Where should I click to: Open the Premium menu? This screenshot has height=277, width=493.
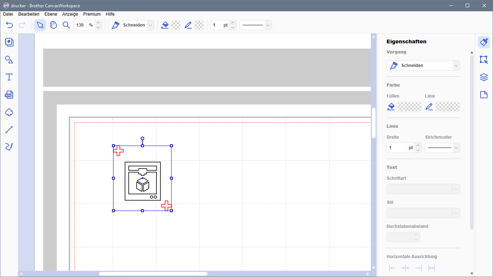point(92,14)
